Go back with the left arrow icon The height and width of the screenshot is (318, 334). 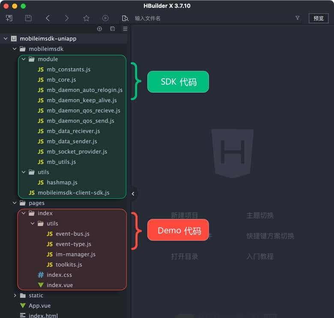[48, 18]
